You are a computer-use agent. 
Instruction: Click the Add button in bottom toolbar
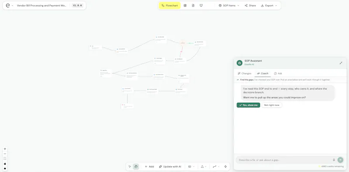tap(149, 166)
